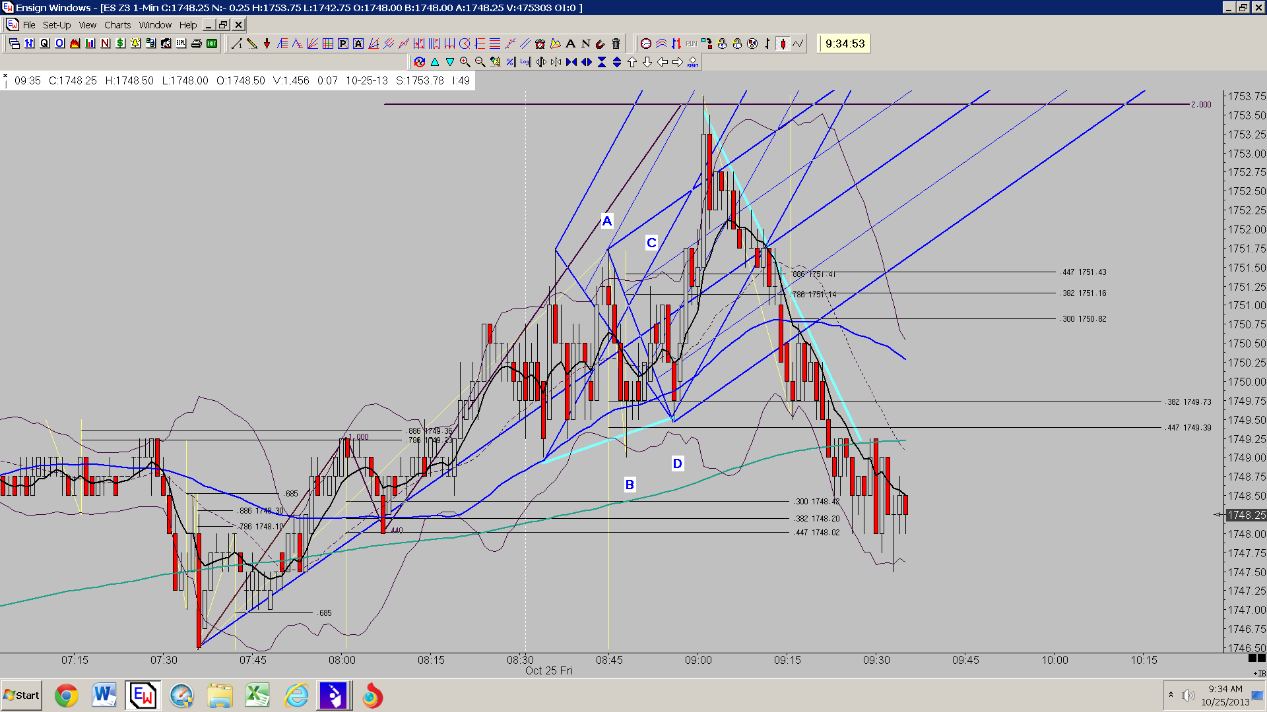1267x712 pixels.
Task: Click the RESET chart scale icon
Action: pyautogui.click(x=692, y=62)
